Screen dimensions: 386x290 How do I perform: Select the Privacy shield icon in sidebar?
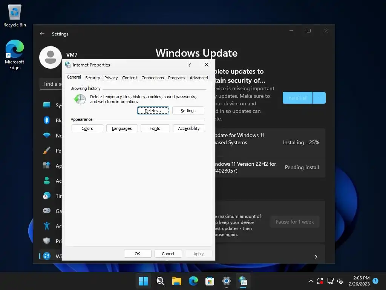point(47,241)
